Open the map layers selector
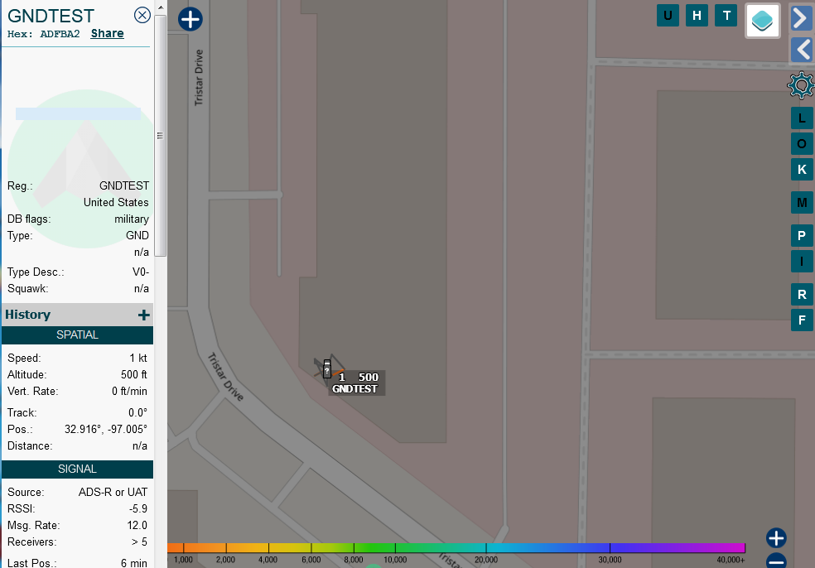 pos(763,21)
